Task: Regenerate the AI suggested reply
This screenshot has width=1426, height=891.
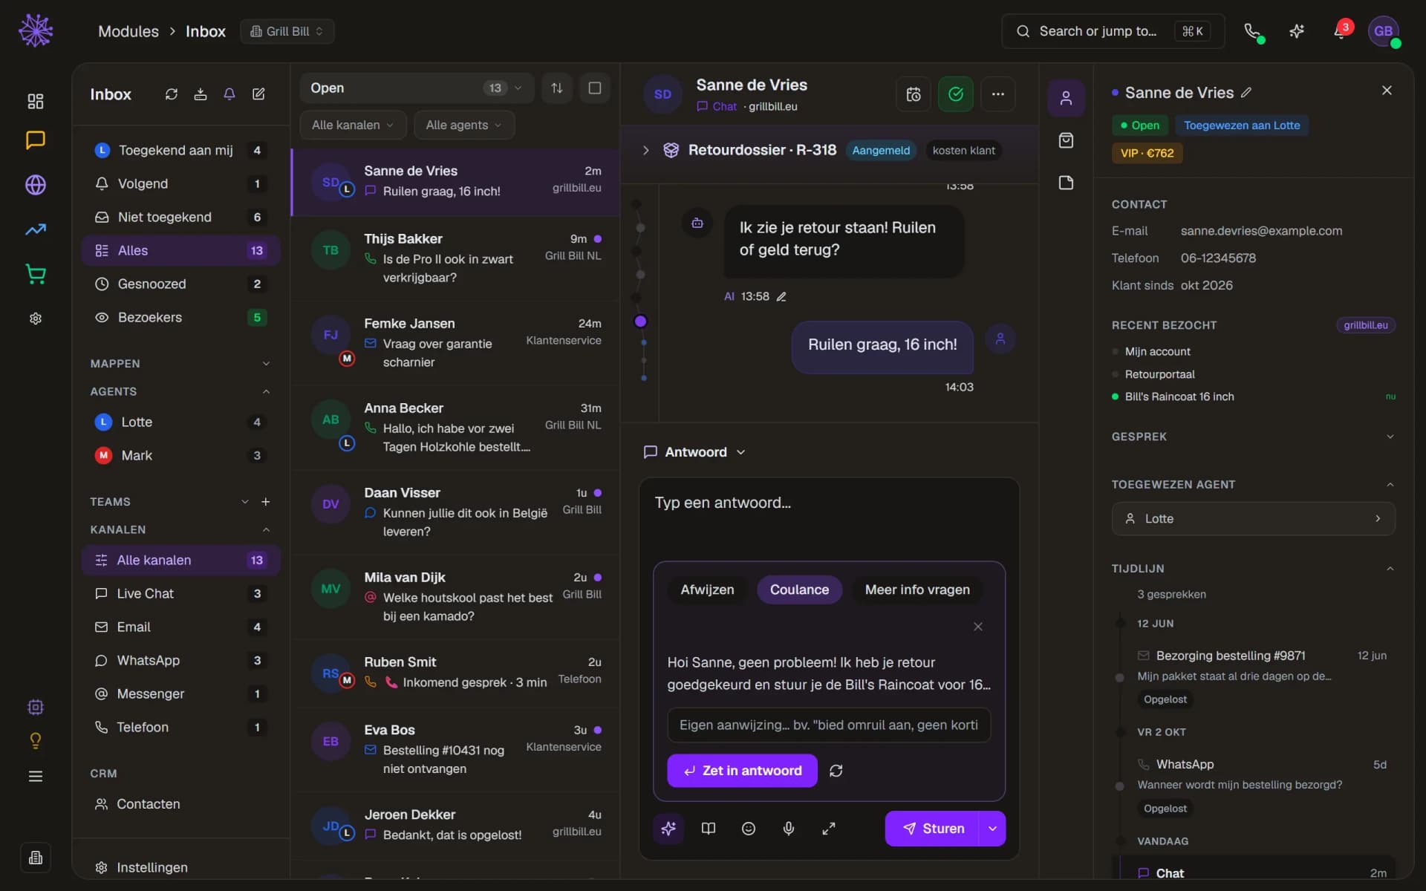Action: pyautogui.click(x=836, y=771)
